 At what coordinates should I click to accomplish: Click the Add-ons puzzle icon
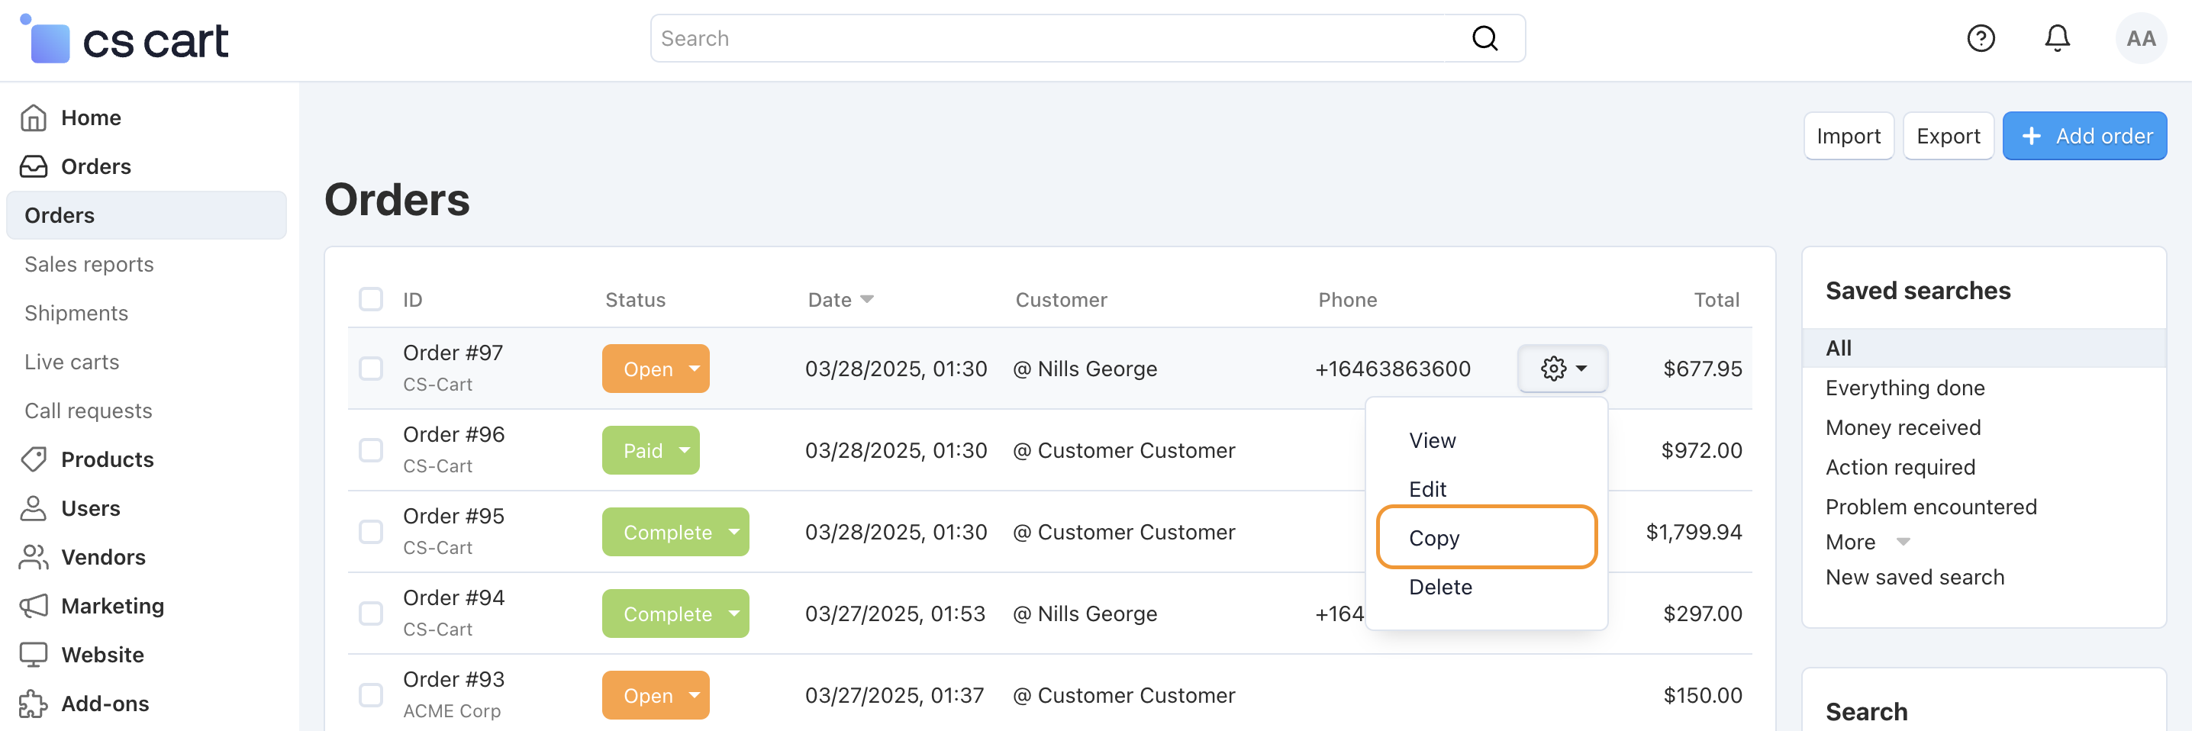(33, 703)
